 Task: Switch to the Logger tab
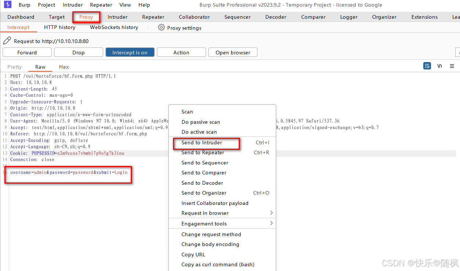coord(349,17)
